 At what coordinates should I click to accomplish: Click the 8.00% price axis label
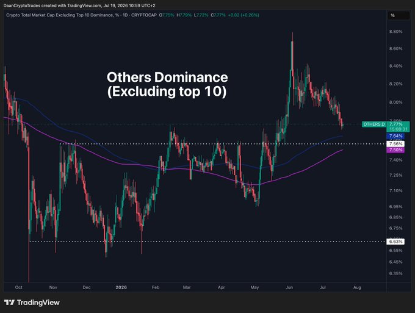(x=395, y=102)
